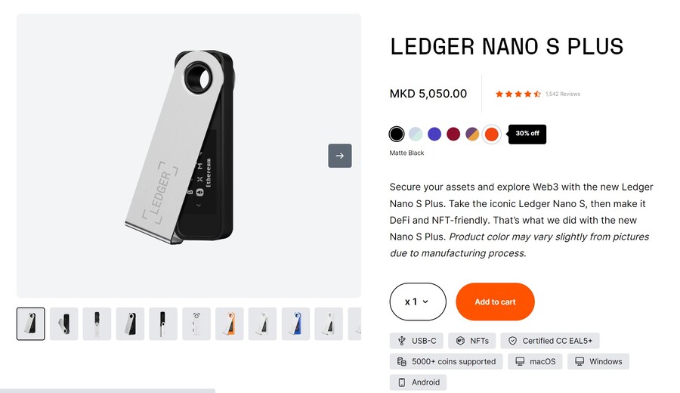
Task: View the orange Ledger thumbnail image
Action: coord(230,323)
